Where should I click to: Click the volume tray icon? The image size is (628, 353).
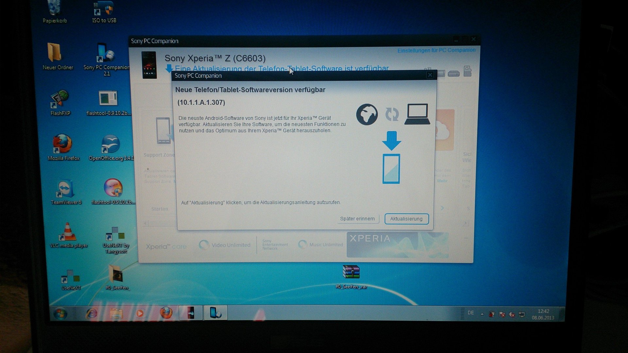(512, 314)
